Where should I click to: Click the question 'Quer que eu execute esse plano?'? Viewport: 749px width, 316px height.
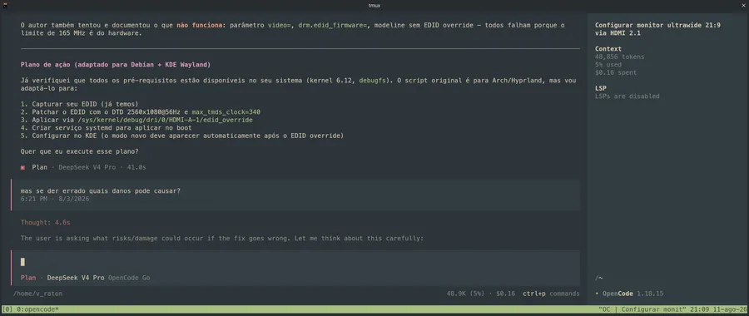coord(79,151)
